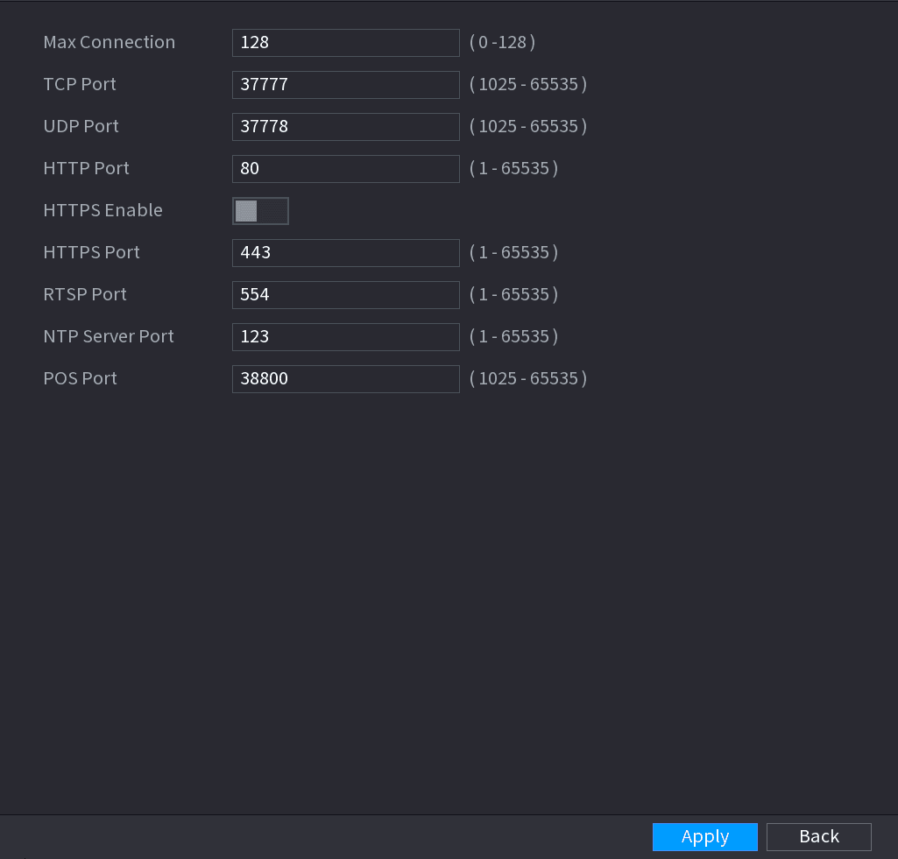Click the UDP Port label
The image size is (898, 859).
coord(81,126)
